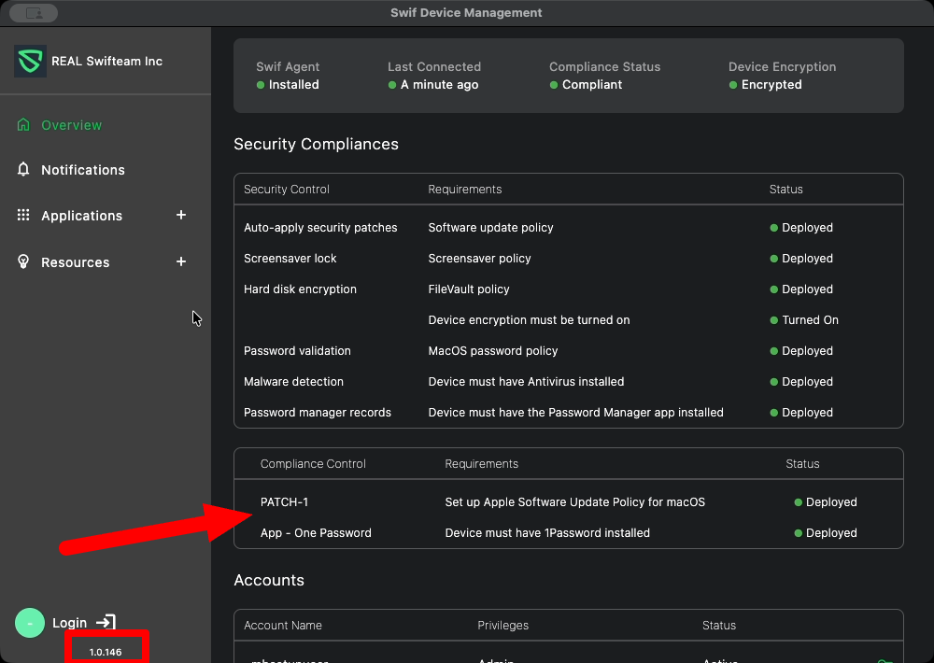Select the PATCH-1 compliance control row
Viewport: 934px width, 663px height.
pos(284,502)
